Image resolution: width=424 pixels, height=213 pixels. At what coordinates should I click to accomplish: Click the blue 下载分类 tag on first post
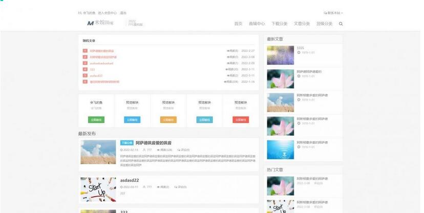126,143
